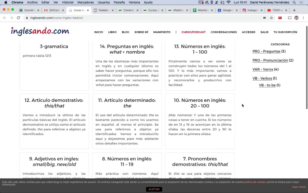Open category VAR – Varios
This screenshot has height=193, width=308.
click(263, 69)
